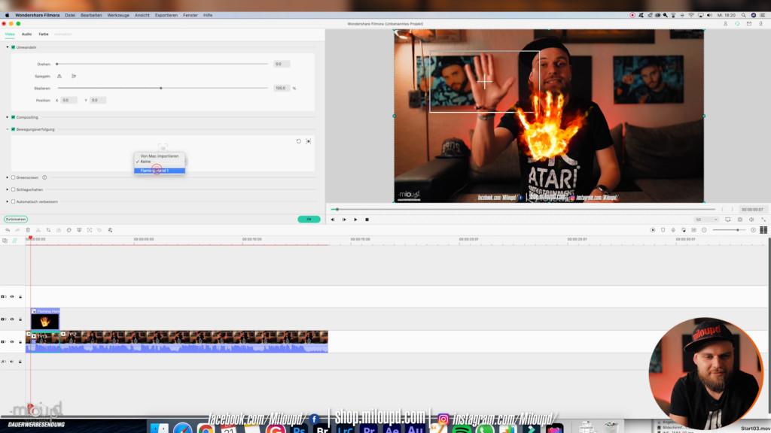Click the play button under the preview
Screen dimensions: 771x433
point(355,220)
